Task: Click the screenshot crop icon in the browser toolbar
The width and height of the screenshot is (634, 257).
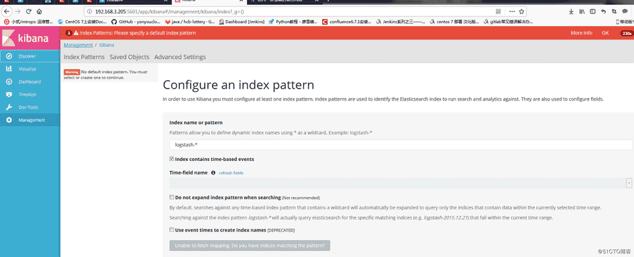Action: (614, 11)
